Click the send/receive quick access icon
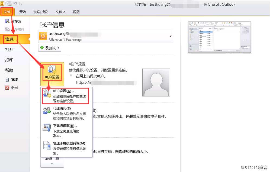 (9, 3)
